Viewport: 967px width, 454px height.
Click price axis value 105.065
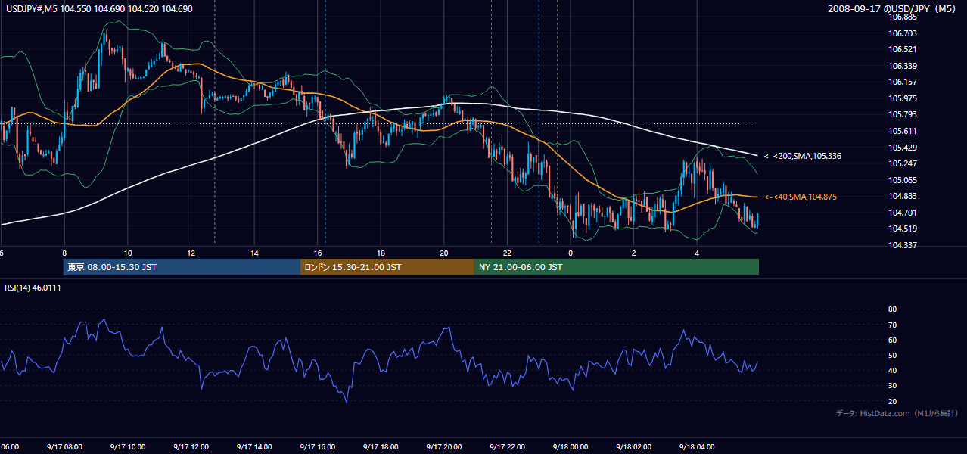click(903, 180)
